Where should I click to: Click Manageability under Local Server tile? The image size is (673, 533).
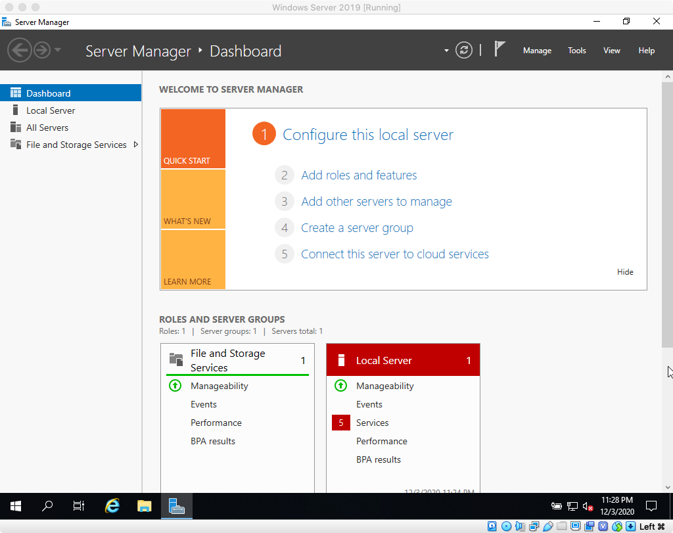coord(385,386)
